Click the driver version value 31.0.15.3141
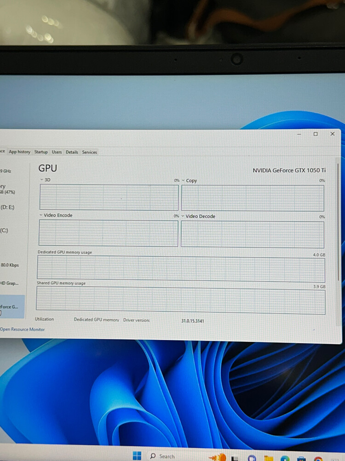The width and height of the screenshot is (345, 461). click(192, 321)
